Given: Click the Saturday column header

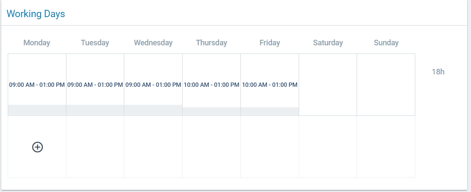Looking at the screenshot, I should [x=328, y=43].
